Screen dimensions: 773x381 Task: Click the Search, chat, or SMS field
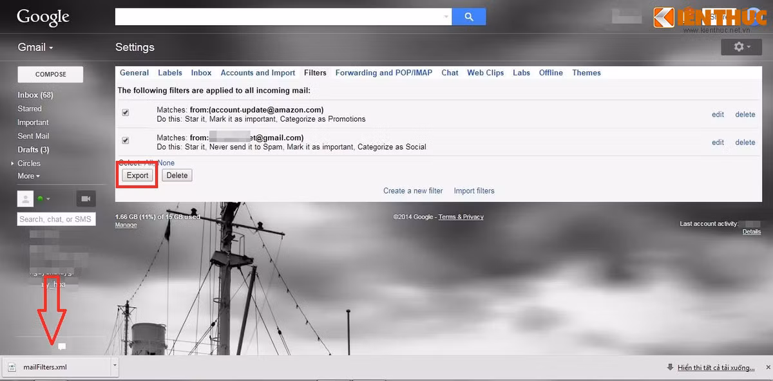pyautogui.click(x=56, y=219)
